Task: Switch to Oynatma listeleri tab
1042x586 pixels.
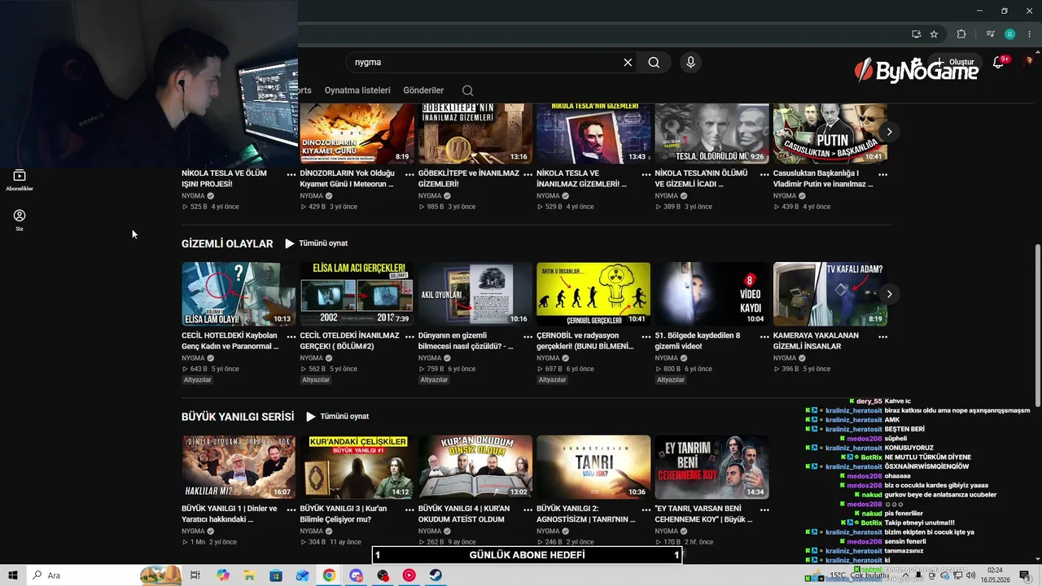Action: click(x=357, y=90)
